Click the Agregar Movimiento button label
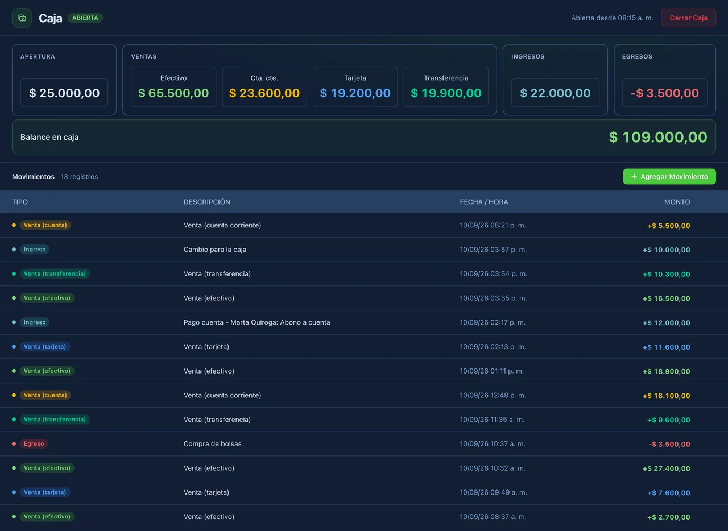This screenshot has height=531, width=728. click(674, 177)
